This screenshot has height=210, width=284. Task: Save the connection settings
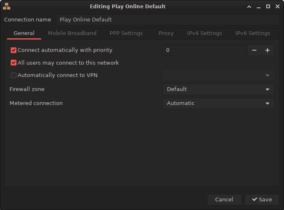coord(262,200)
